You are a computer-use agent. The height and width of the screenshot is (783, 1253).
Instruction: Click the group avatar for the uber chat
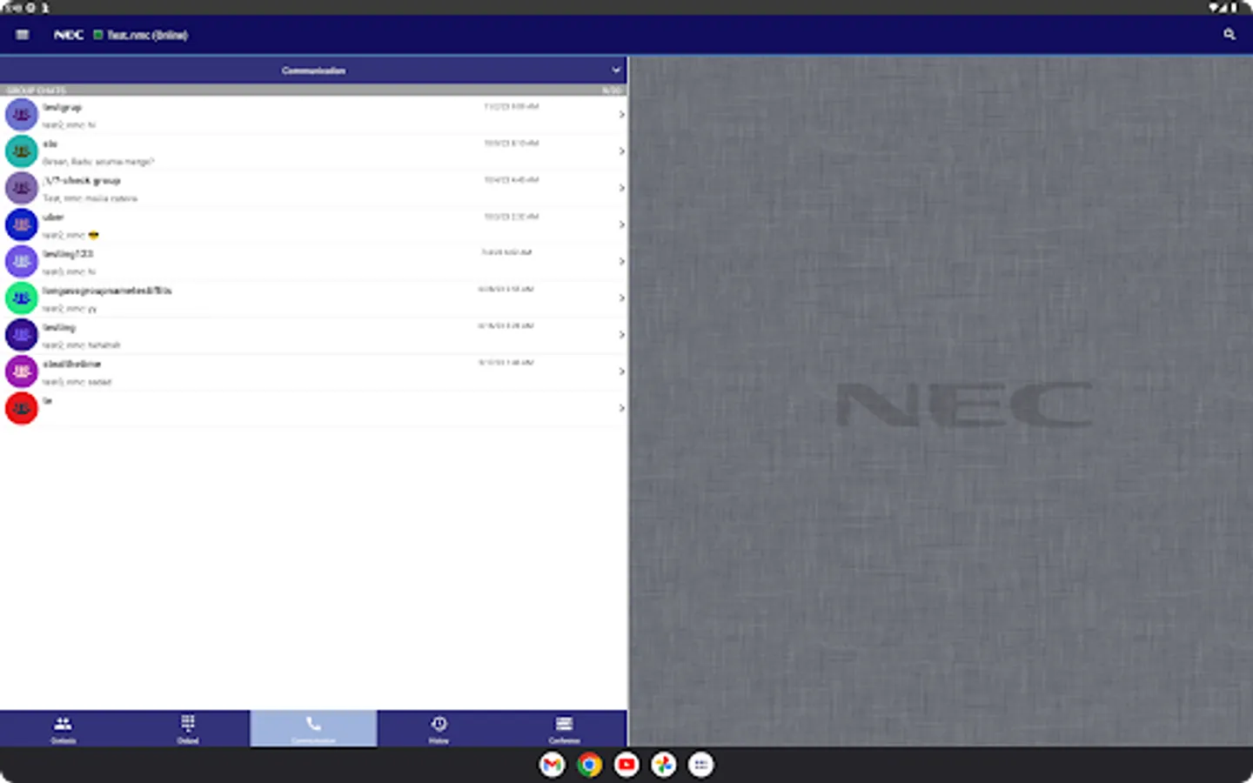[x=21, y=224]
